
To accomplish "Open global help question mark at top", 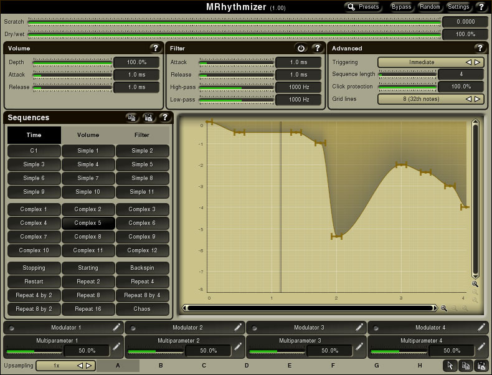I will pyautogui.click(x=481, y=7).
